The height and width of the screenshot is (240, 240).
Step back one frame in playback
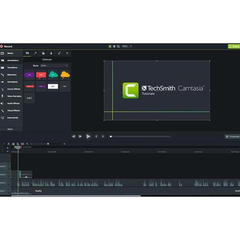73,136
